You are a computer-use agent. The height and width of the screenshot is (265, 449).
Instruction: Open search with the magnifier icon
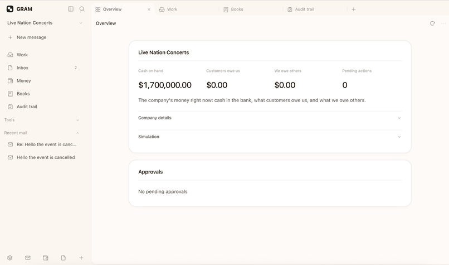(x=82, y=9)
